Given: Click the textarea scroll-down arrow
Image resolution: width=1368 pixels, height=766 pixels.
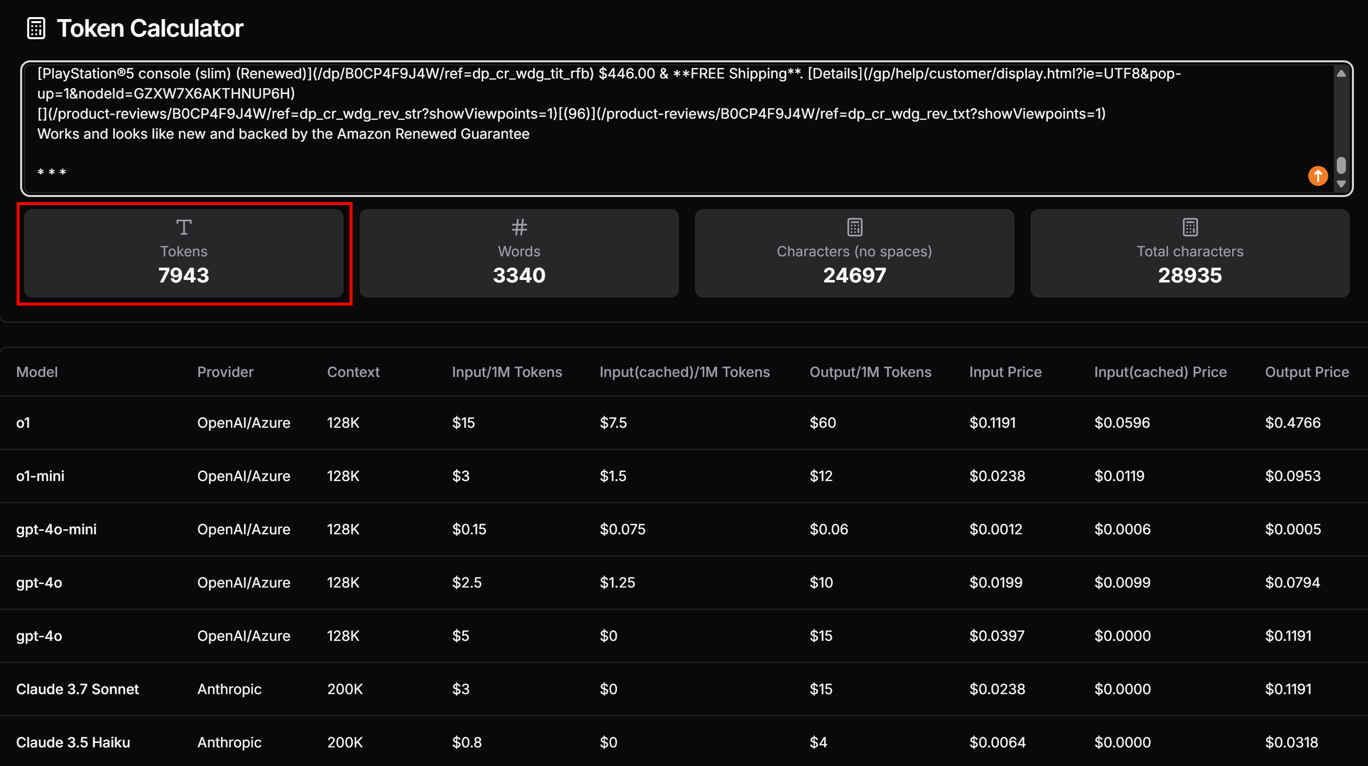Looking at the screenshot, I should point(1341,184).
